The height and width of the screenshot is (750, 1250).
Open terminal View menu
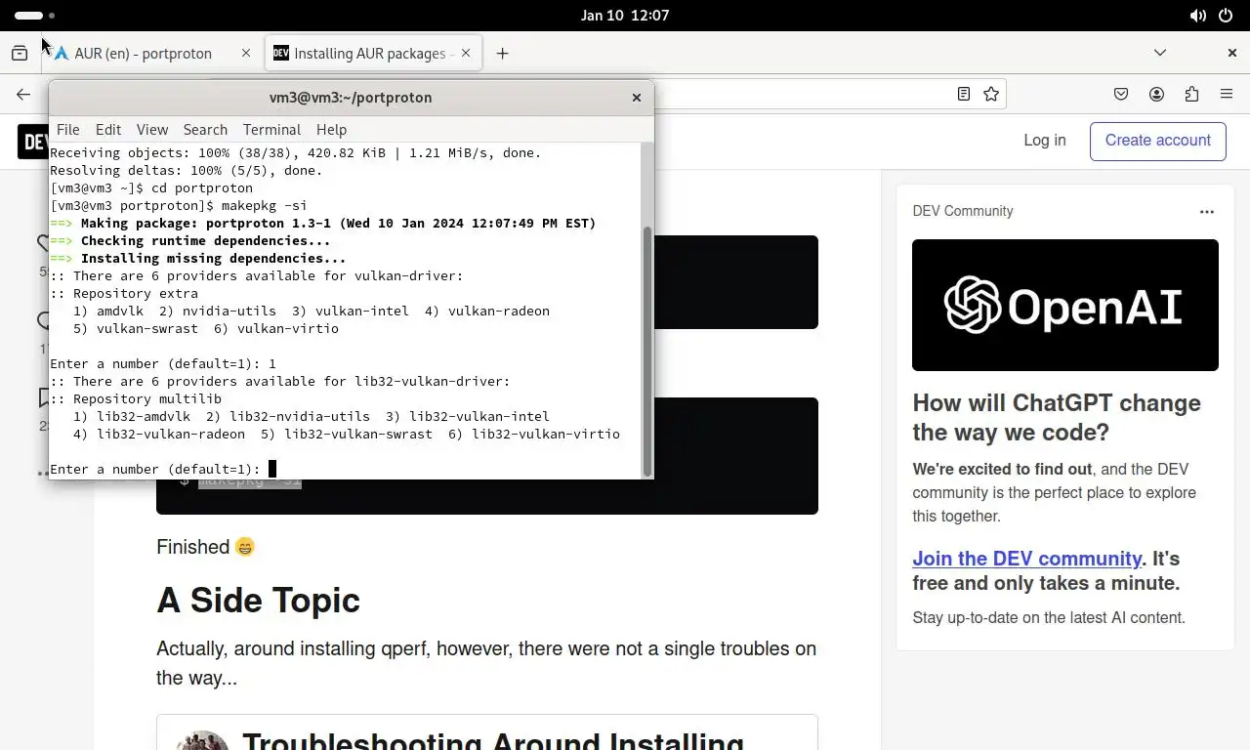[x=152, y=129]
